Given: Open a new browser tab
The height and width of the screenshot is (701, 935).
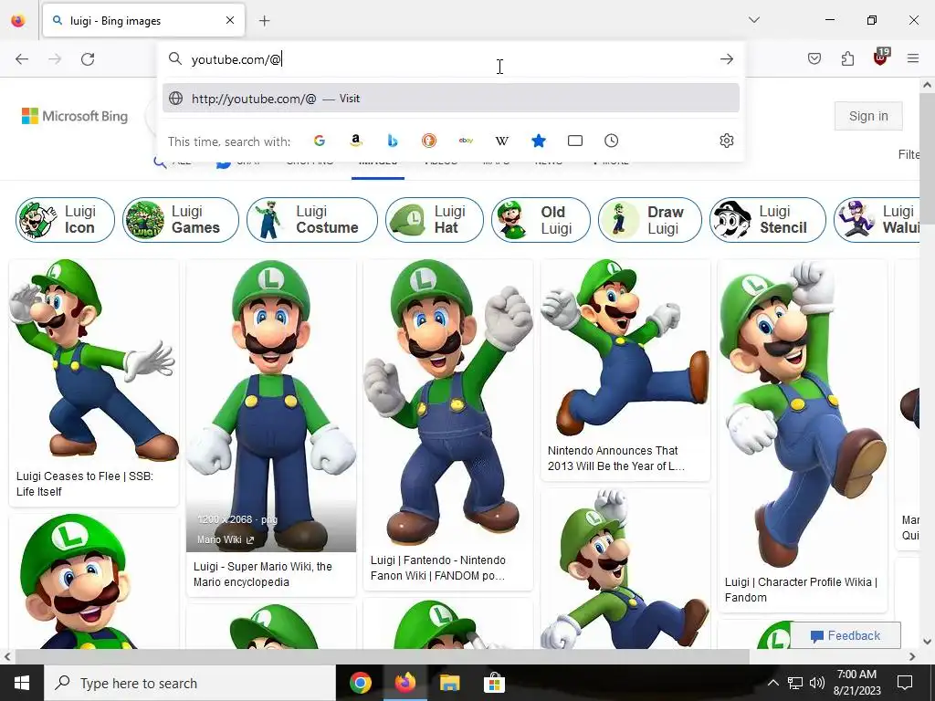Looking at the screenshot, I should 265,21.
